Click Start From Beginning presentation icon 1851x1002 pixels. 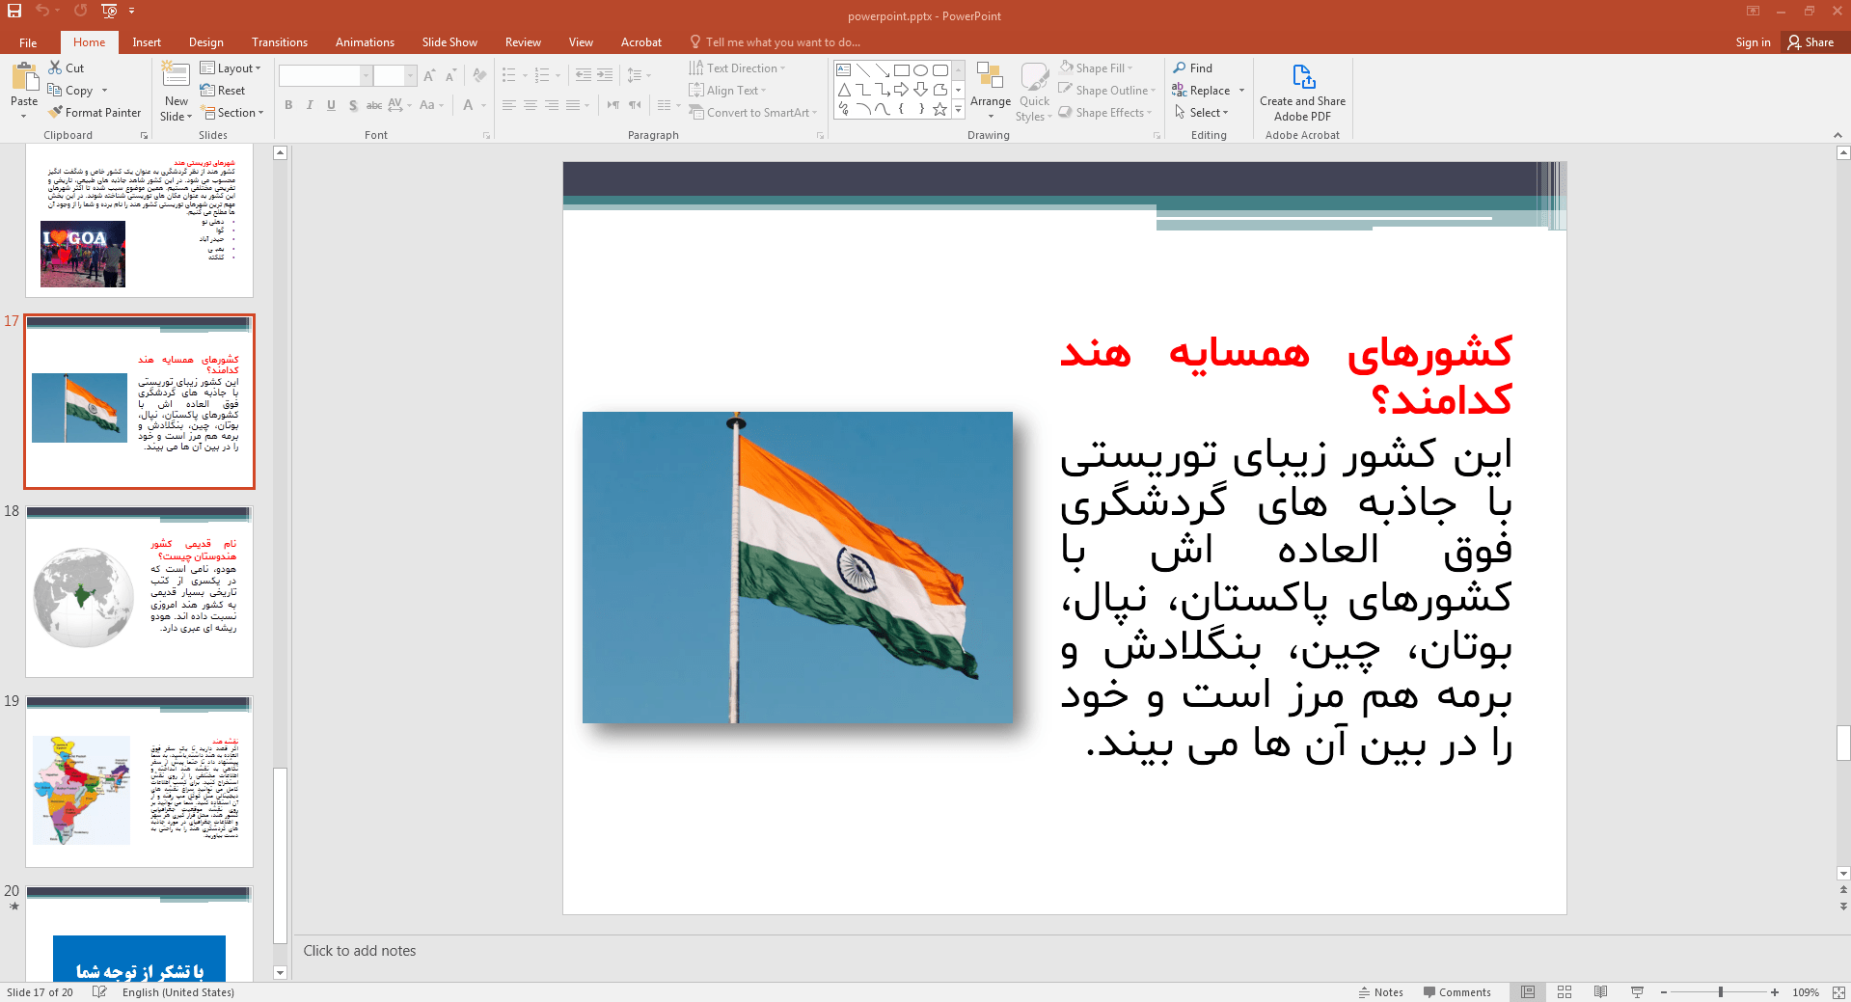click(109, 11)
